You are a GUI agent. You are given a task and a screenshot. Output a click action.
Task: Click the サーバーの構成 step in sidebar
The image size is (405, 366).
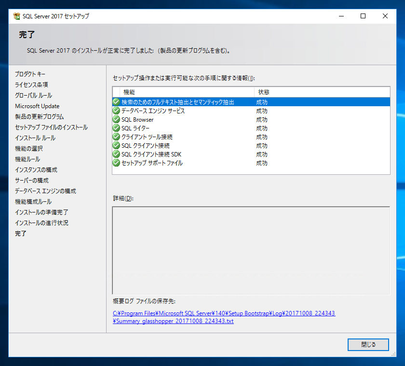[32, 180]
